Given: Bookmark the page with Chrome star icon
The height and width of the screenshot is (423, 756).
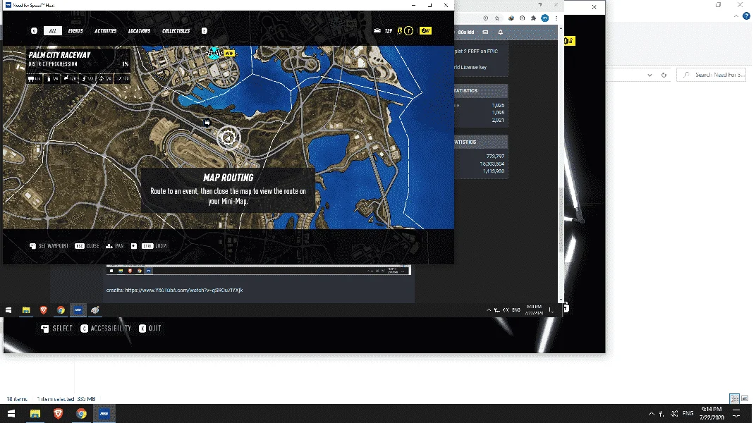Looking at the screenshot, I should [x=497, y=18].
